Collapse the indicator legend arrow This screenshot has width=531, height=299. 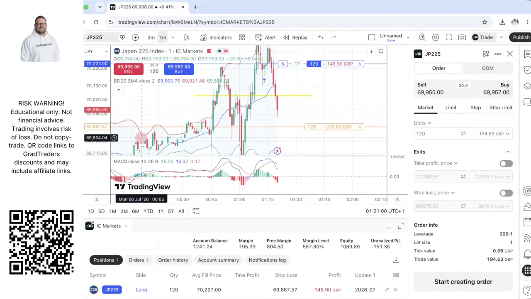click(119, 90)
